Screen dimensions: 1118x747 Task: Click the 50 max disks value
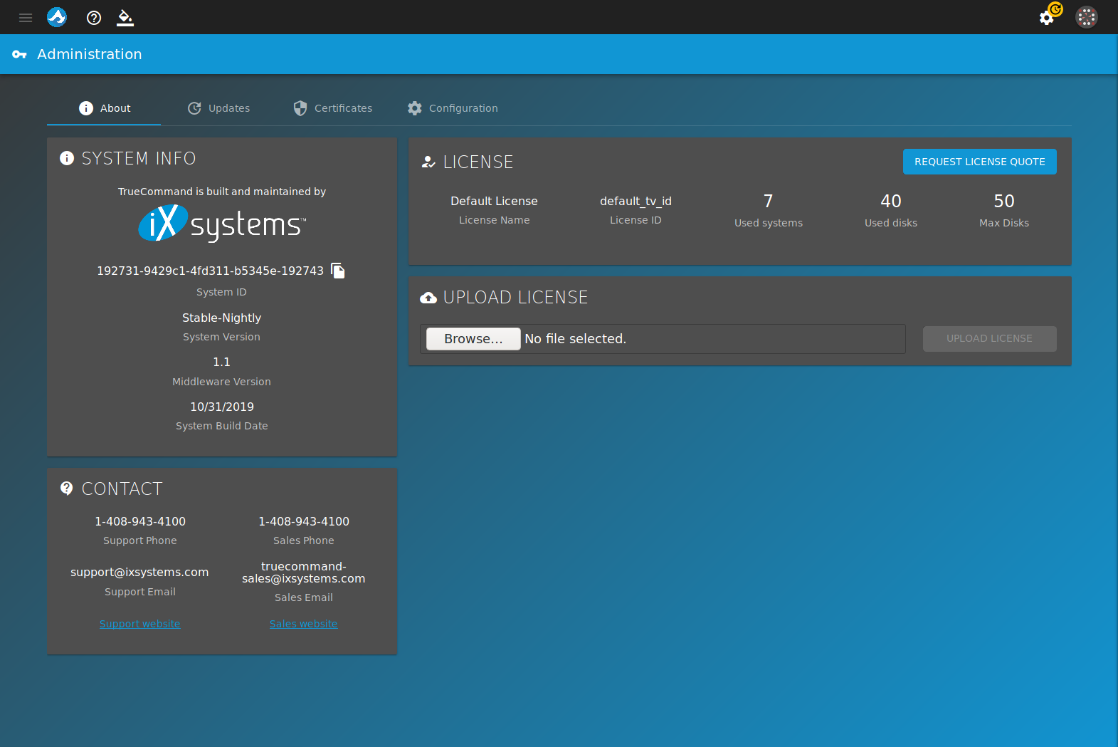click(1004, 202)
